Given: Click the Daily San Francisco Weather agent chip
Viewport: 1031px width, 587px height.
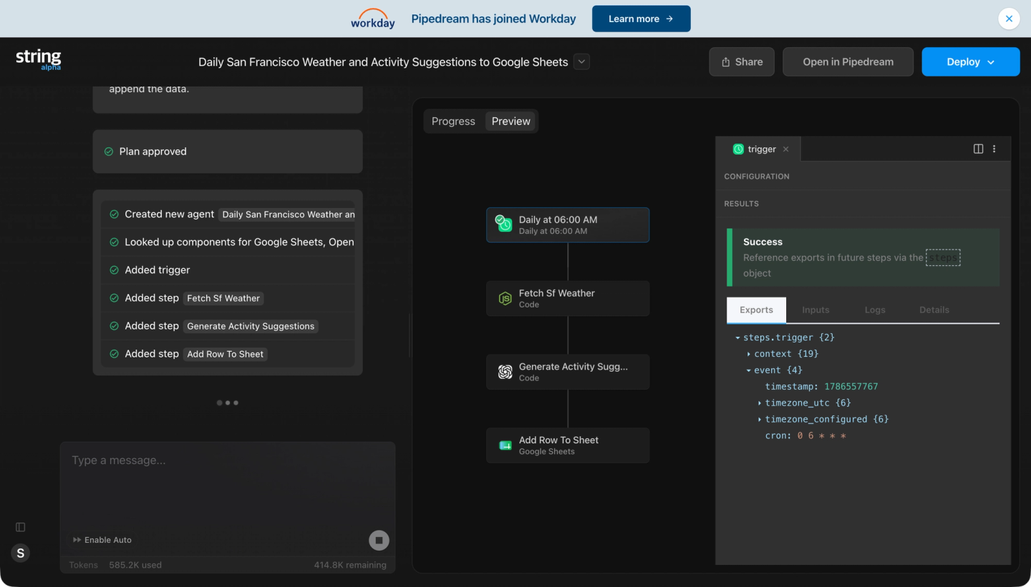Looking at the screenshot, I should coord(287,214).
